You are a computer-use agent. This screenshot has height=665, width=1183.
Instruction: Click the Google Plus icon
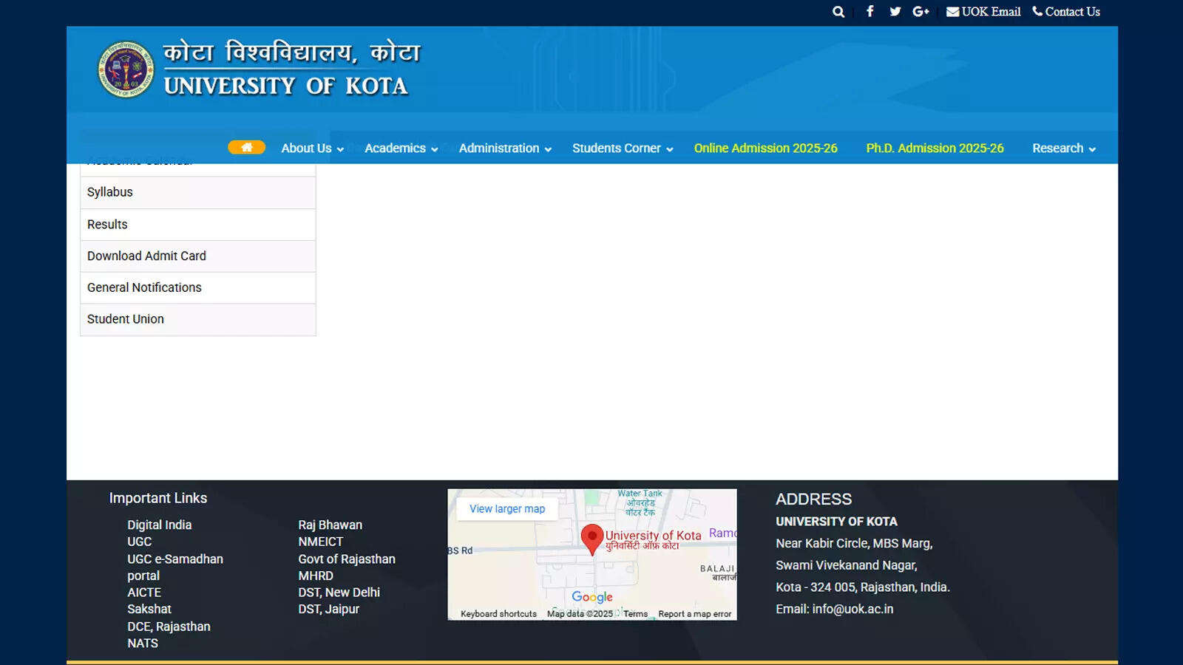(921, 11)
